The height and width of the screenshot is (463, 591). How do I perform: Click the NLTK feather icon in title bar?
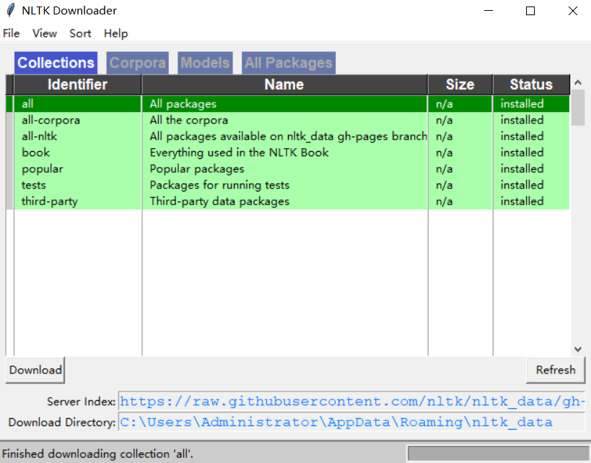point(11,11)
